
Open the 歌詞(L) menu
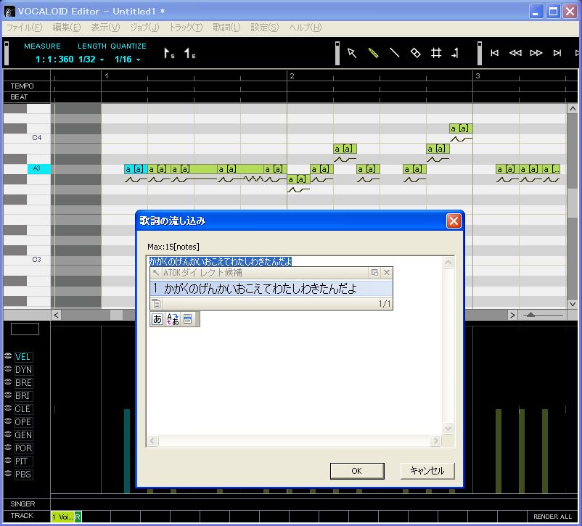coord(226,28)
